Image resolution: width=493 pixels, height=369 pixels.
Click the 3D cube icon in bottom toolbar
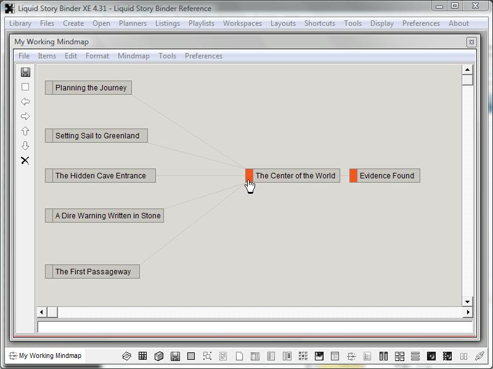click(158, 356)
